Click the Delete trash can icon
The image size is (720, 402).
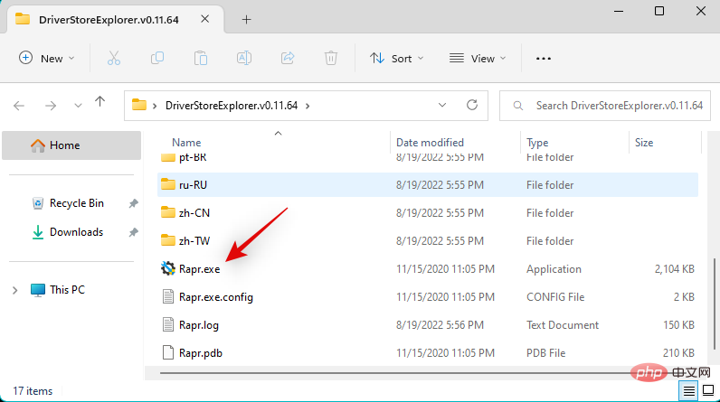click(x=331, y=58)
